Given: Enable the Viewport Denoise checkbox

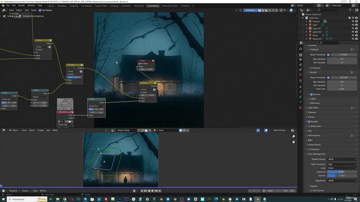Looking at the screenshot, I should tap(312, 68).
